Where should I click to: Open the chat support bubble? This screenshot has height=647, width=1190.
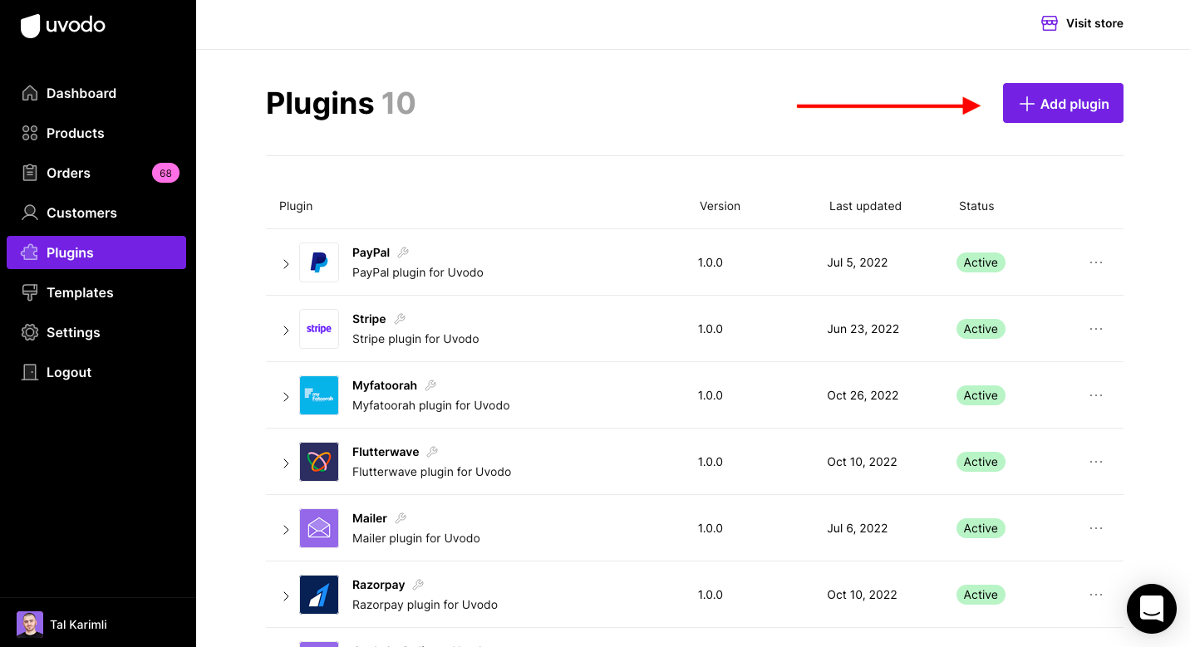[1152, 609]
